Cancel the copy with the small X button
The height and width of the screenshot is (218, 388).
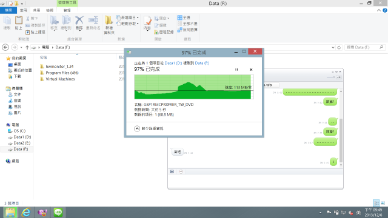coord(251,70)
